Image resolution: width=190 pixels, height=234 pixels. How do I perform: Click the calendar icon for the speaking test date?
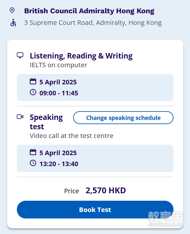(x=33, y=152)
